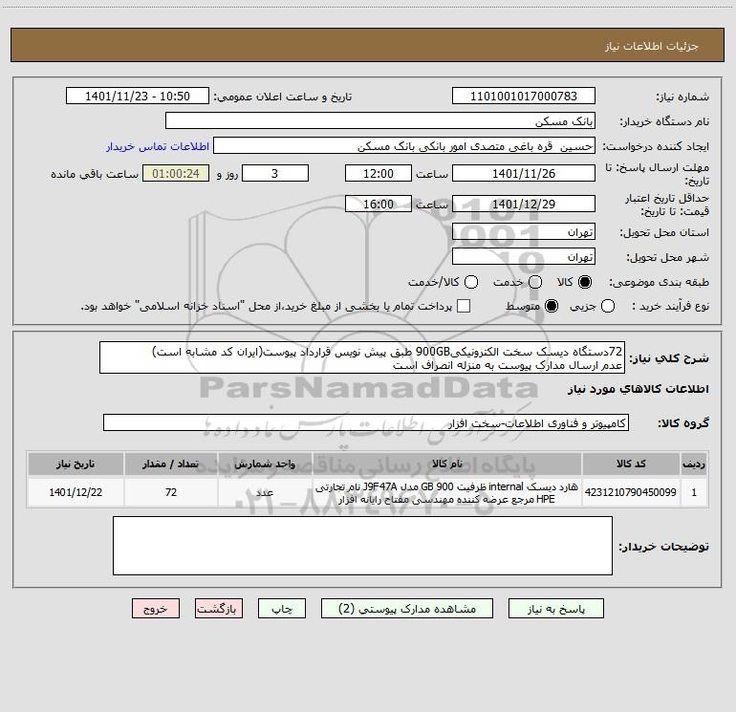
Task: Click the طبقه بندی موضوعی label
Action: click(659, 282)
